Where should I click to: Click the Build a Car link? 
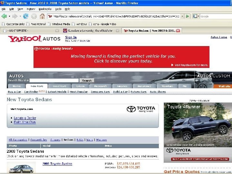(x=120, y=92)
